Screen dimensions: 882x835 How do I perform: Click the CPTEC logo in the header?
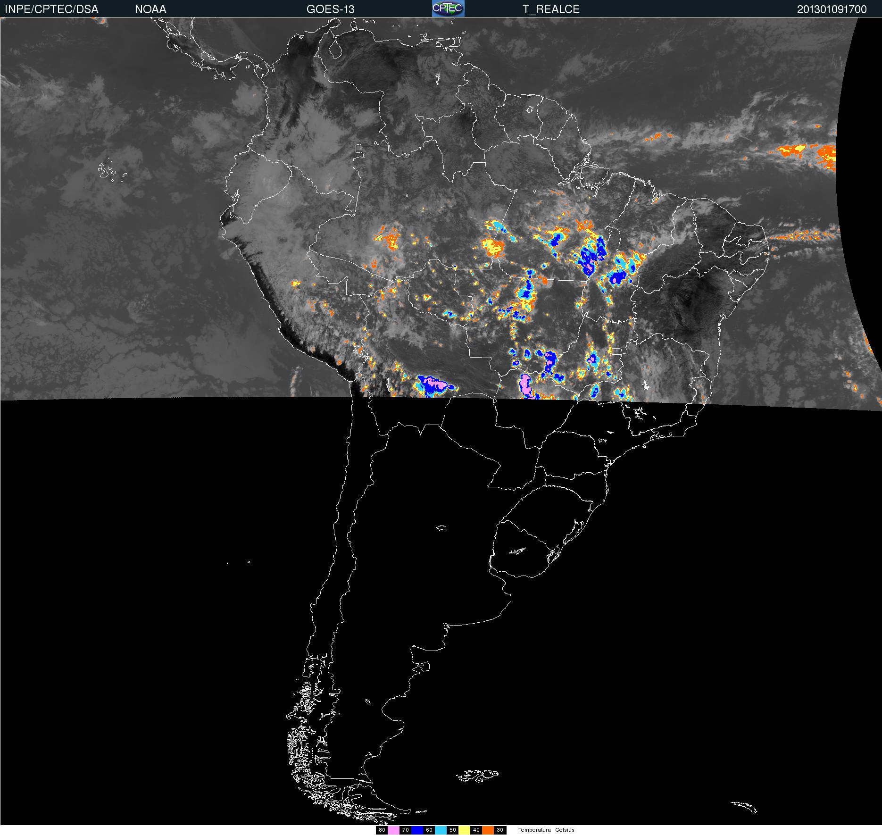click(448, 8)
